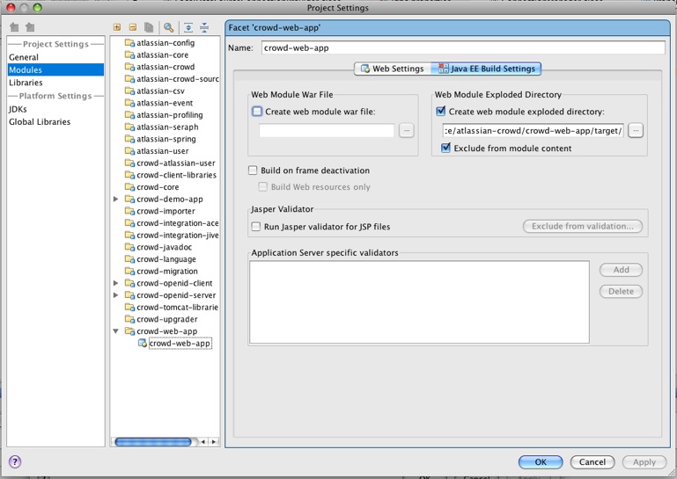The height and width of the screenshot is (479, 677).
Task: Open help via the question mark icon
Action: click(15, 461)
